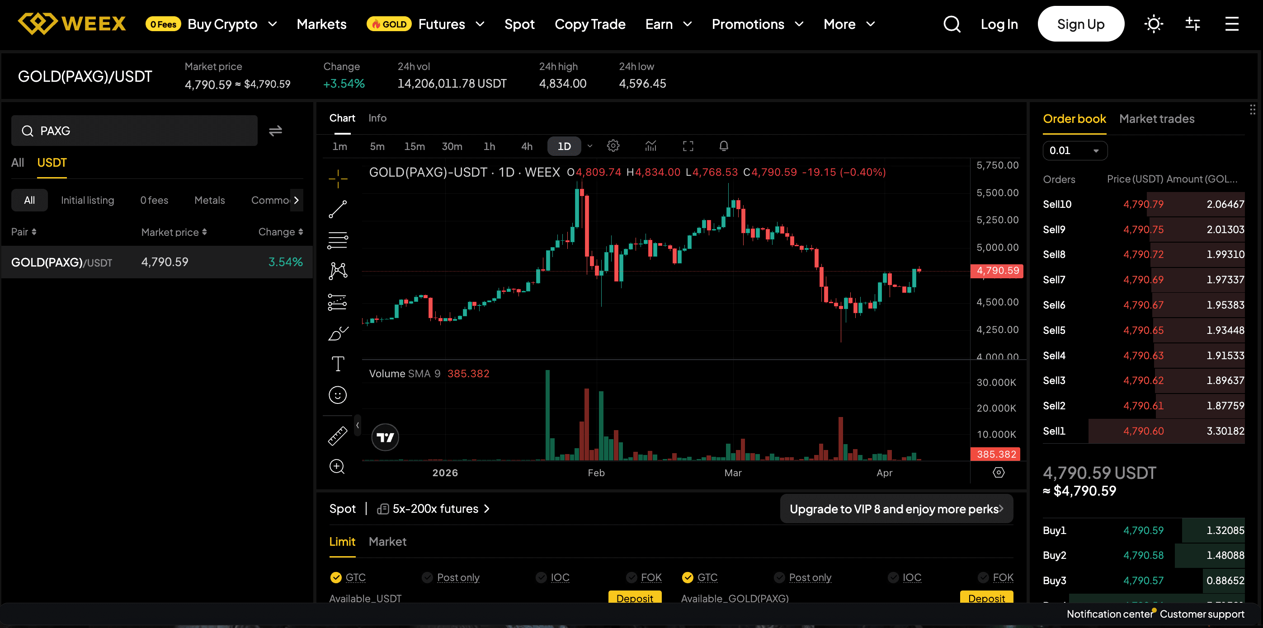Screen dimensions: 1263x628
Task: Select the GOLD(PAXG)/USDT pair row
Action: coord(157,262)
